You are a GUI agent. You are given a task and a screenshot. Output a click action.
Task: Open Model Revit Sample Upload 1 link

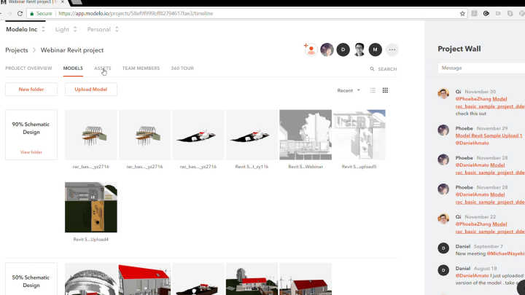[489, 135]
